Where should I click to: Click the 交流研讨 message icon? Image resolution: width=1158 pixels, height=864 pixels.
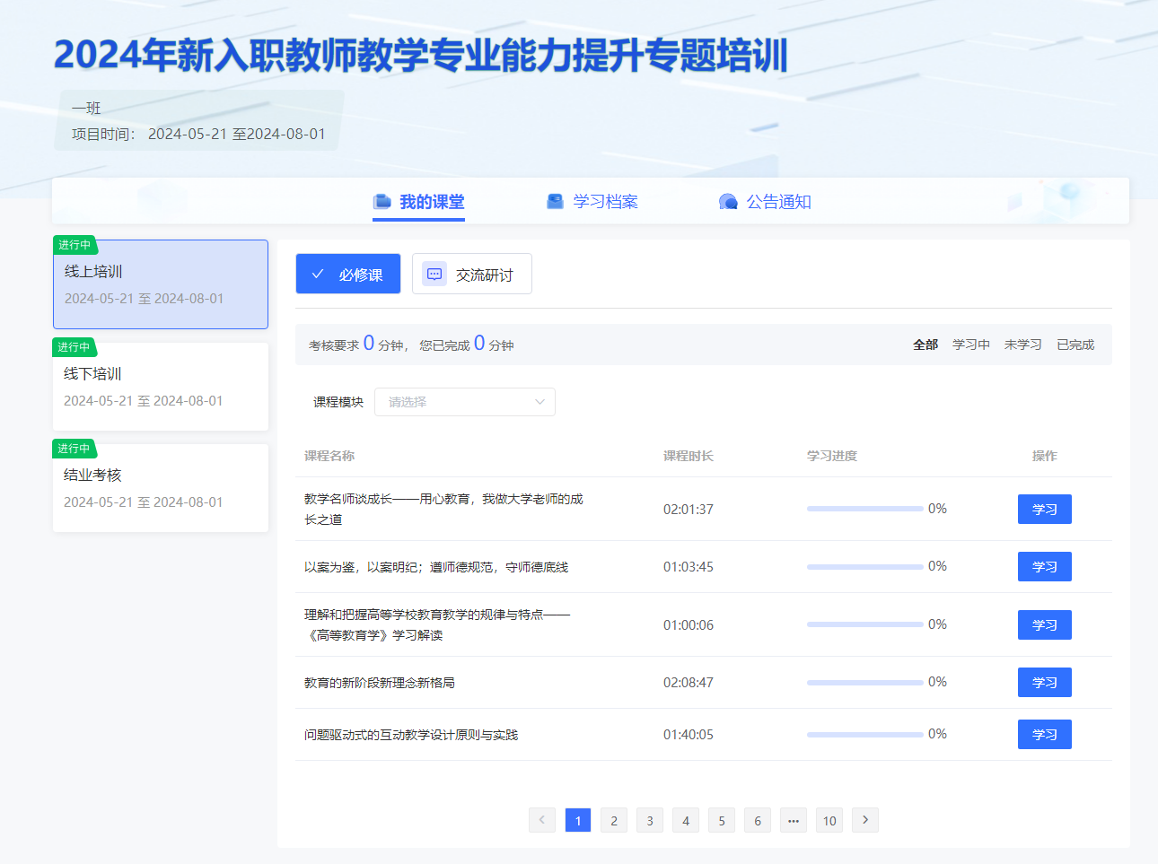(434, 275)
